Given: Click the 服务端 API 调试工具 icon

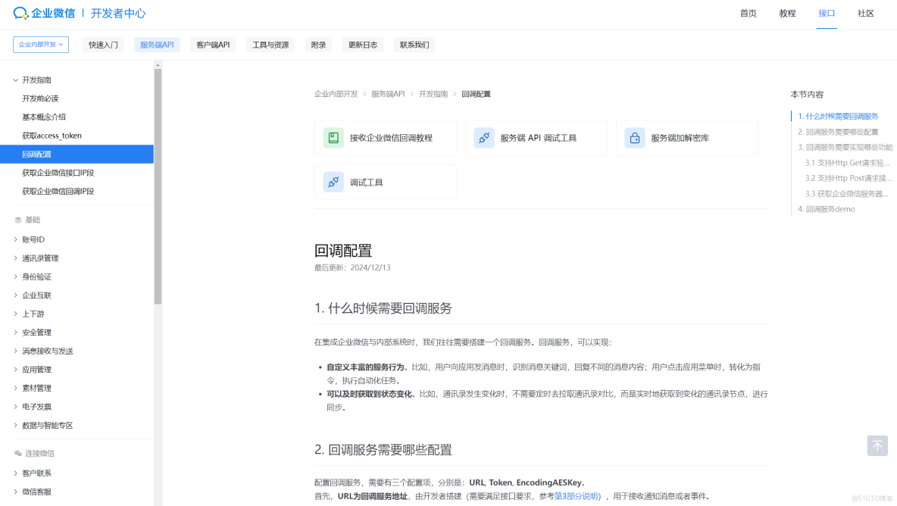Looking at the screenshot, I should (x=484, y=137).
